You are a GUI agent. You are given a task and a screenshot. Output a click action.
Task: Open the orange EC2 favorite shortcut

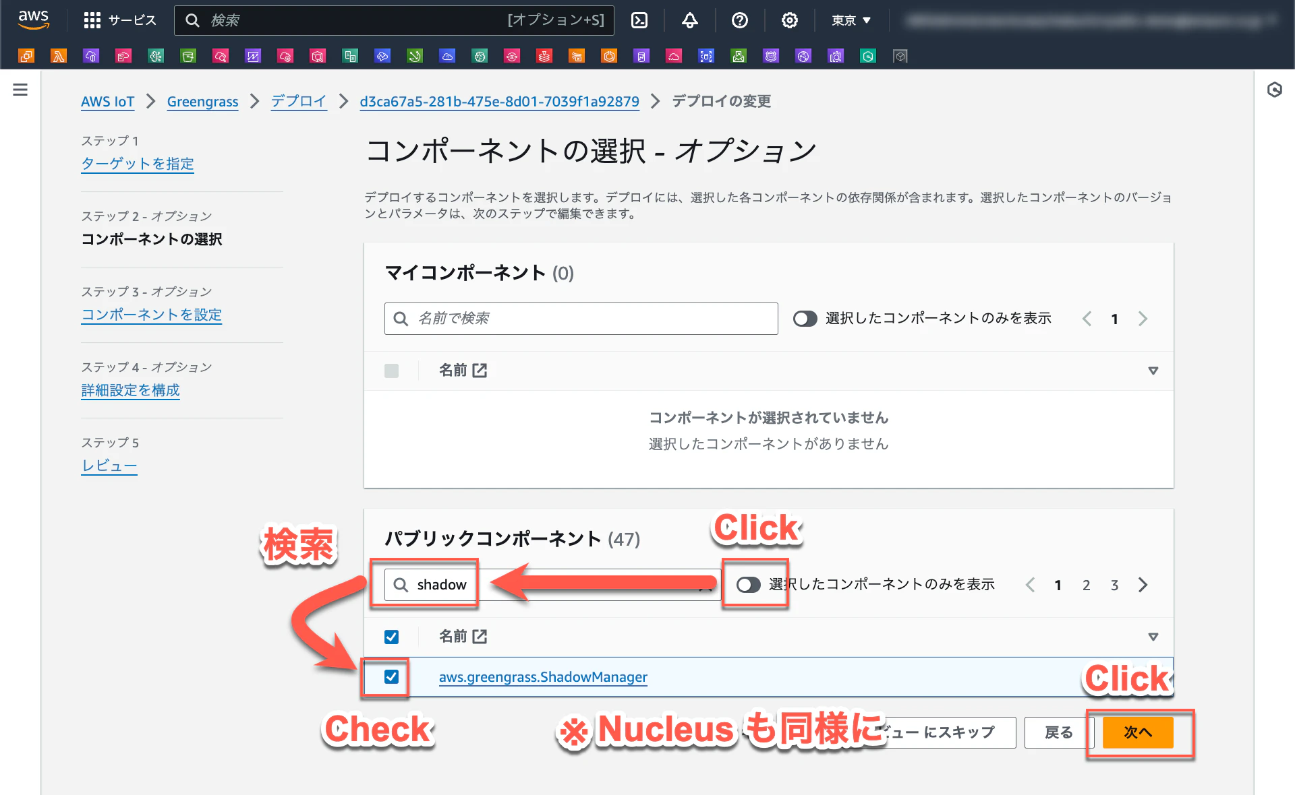pyautogui.click(x=26, y=56)
